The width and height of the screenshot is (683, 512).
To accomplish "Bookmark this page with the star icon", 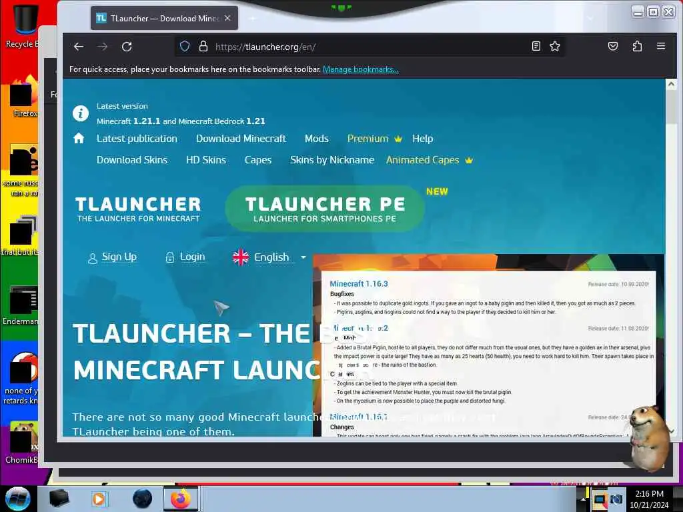I will pyautogui.click(x=554, y=46).
